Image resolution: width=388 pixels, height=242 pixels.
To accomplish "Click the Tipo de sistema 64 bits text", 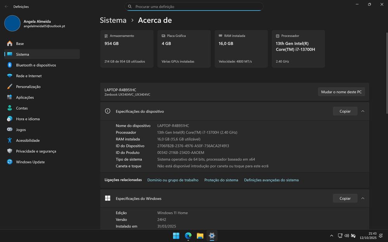I will click(x=206, y=159).
